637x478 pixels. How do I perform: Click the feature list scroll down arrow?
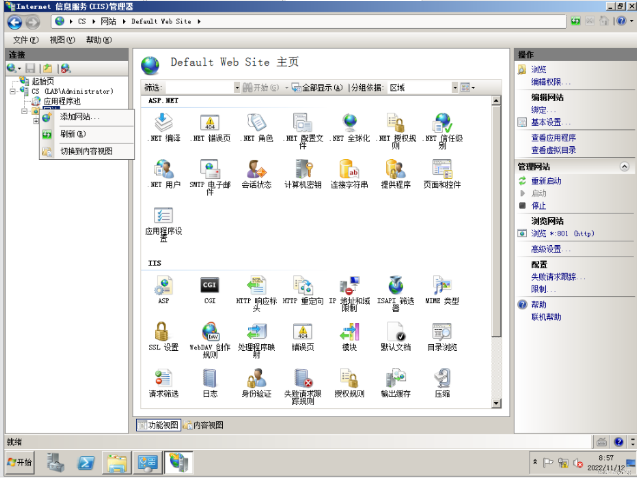[x=496, y=404]
